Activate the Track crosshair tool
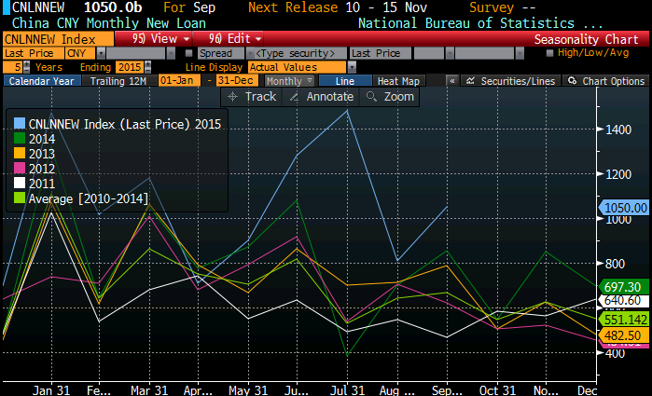 (253, 97)
